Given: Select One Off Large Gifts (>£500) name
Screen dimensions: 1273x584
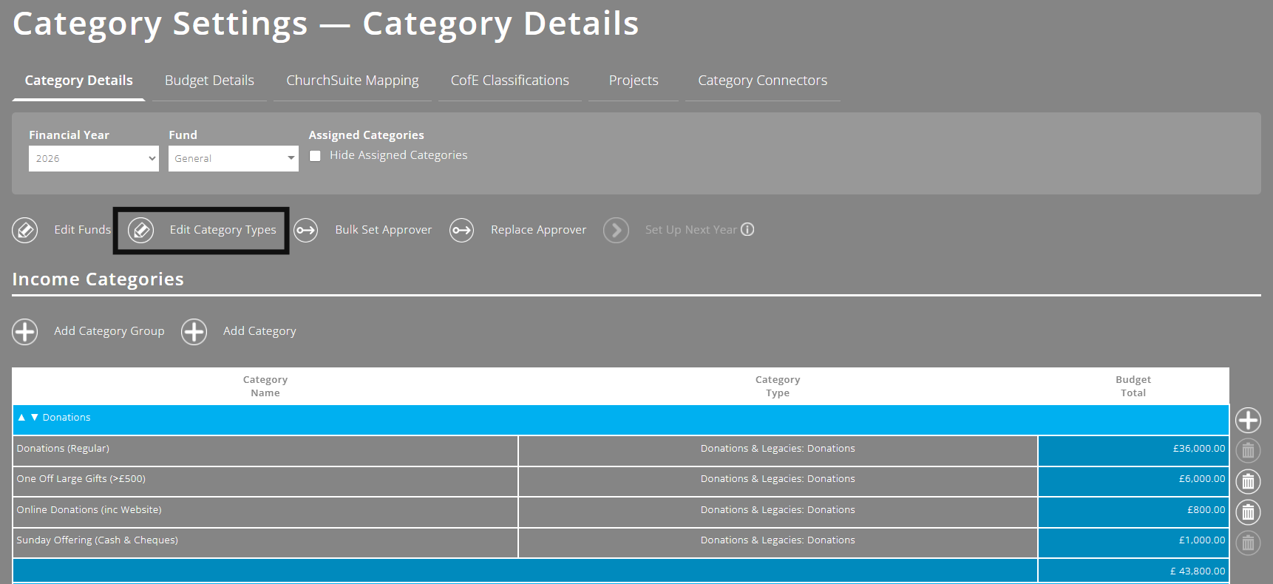Looking at the screenshot, I should (81, 479).
